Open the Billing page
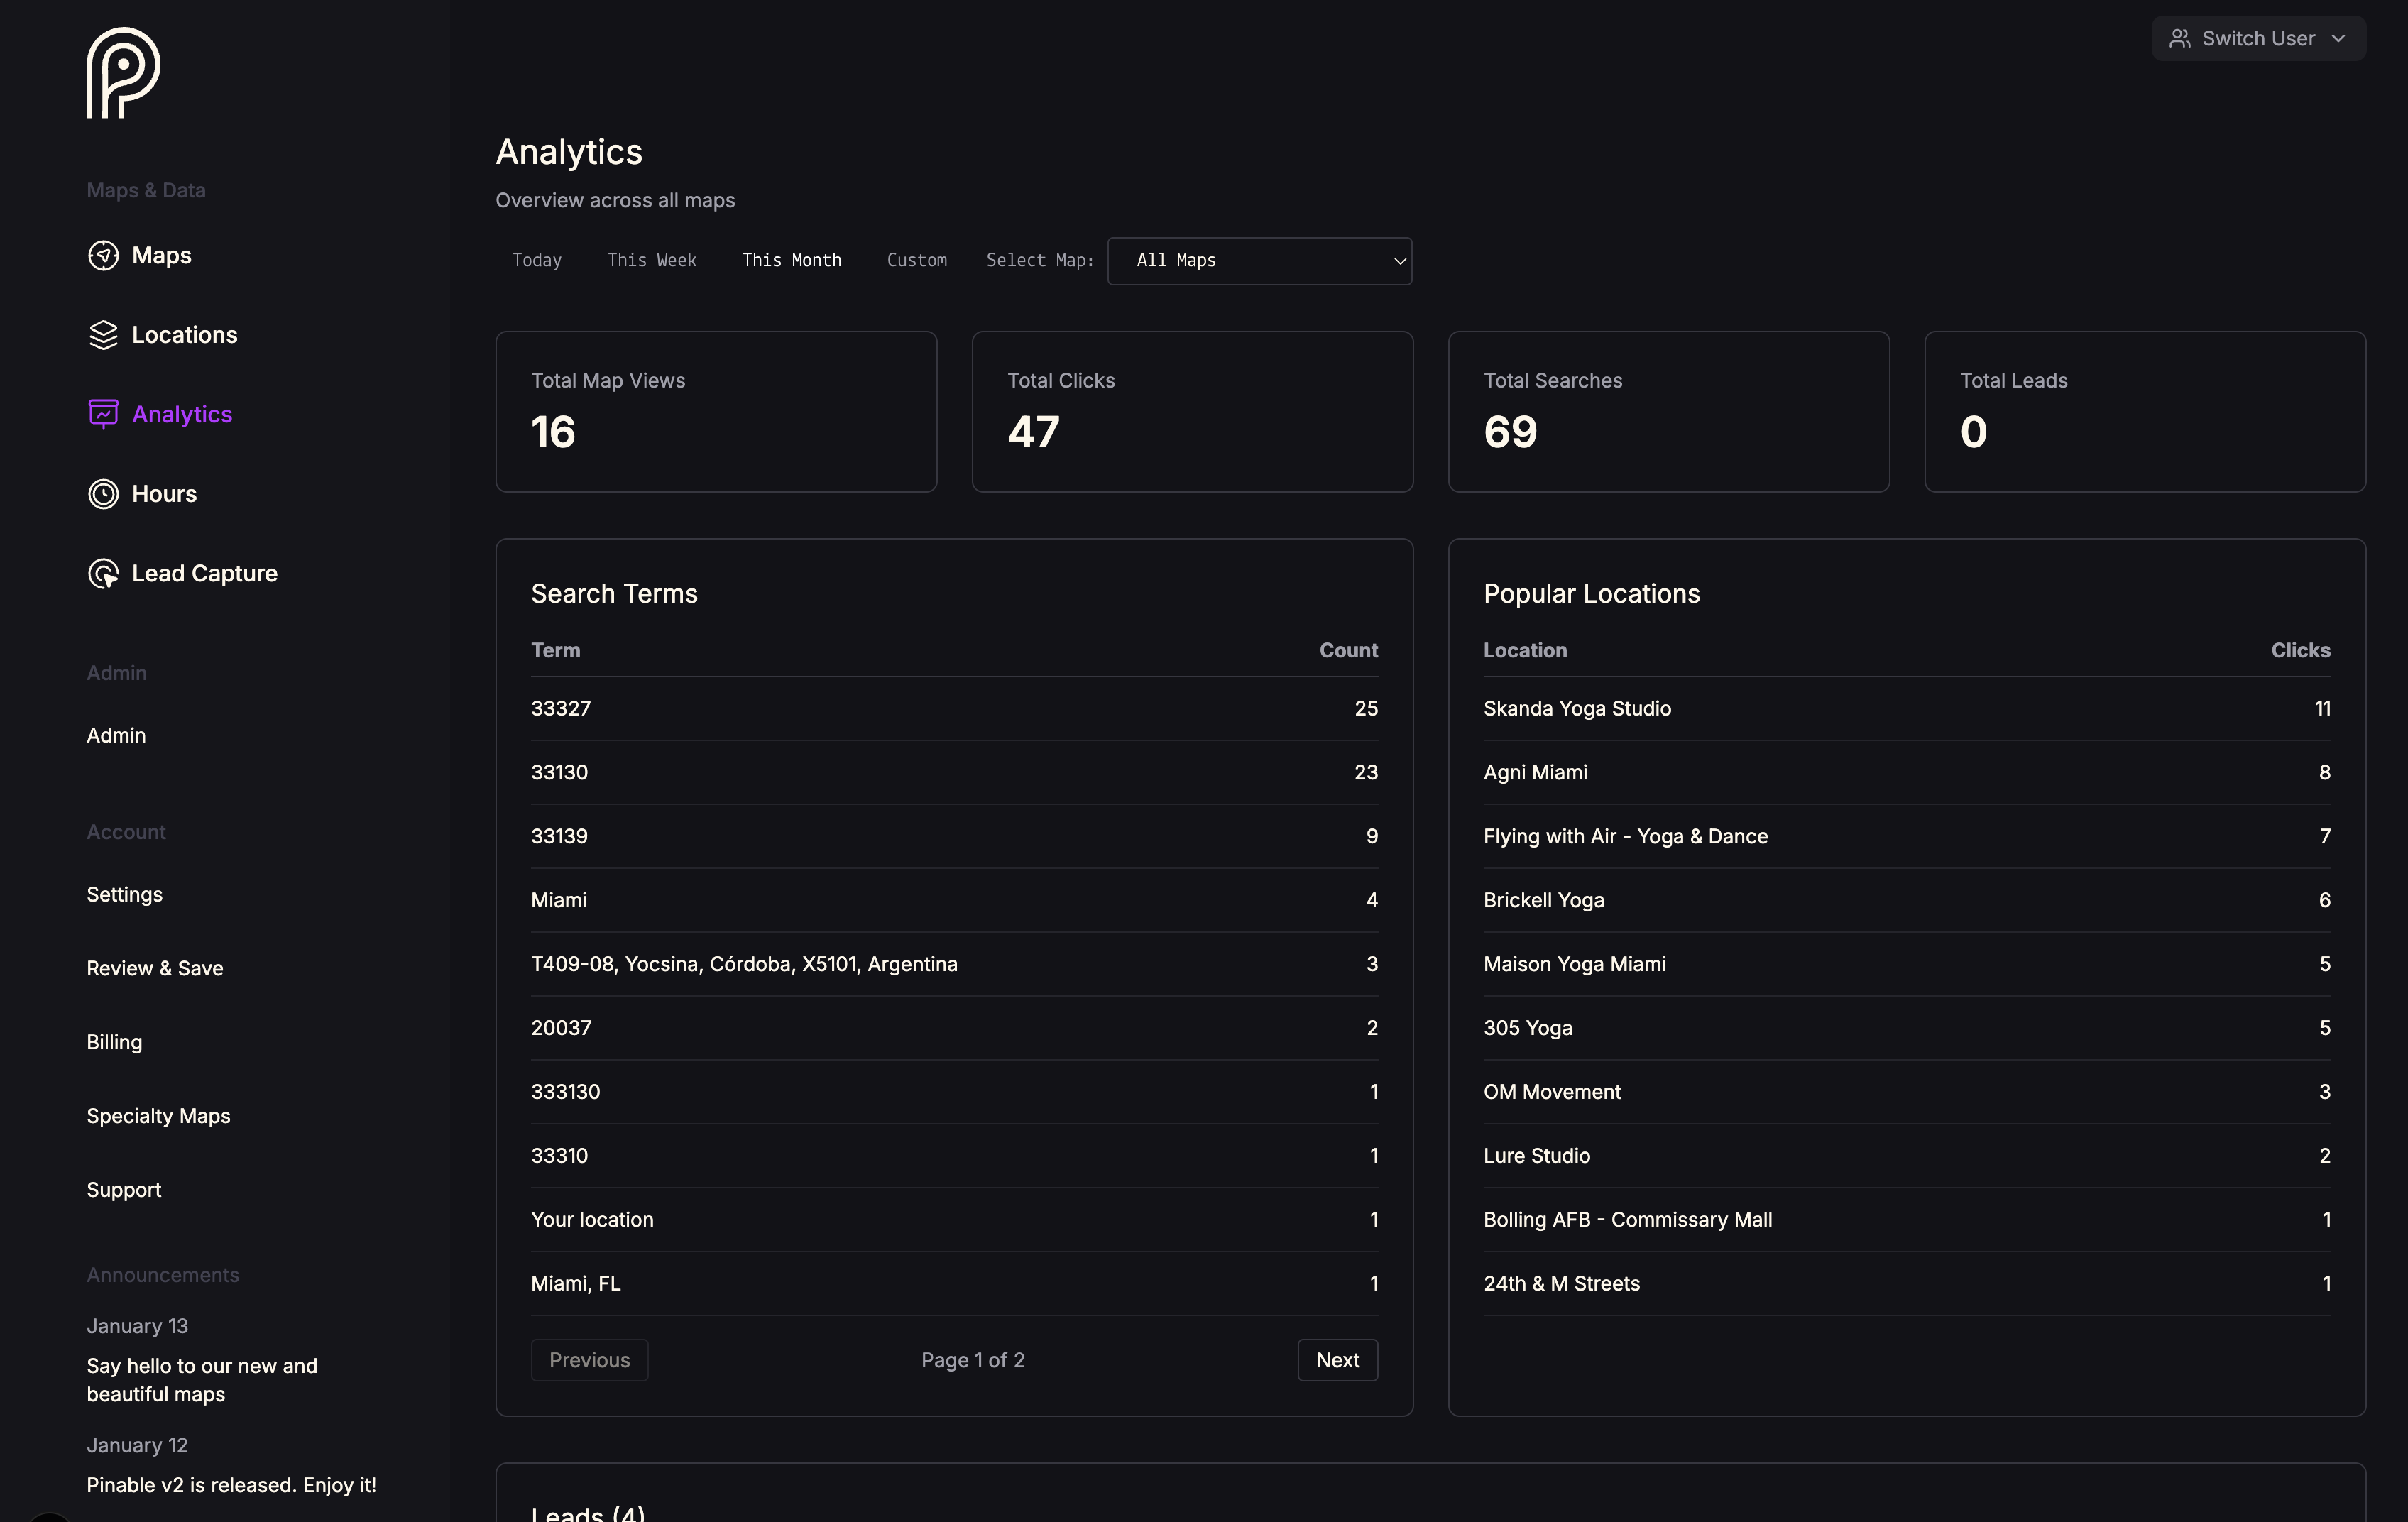This screenshot has height=1522, width=2408. click(x=114, y=1041)
